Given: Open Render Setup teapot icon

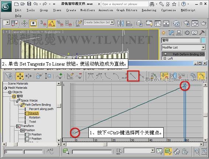Looking at the screenshot, I should (187, 24).
